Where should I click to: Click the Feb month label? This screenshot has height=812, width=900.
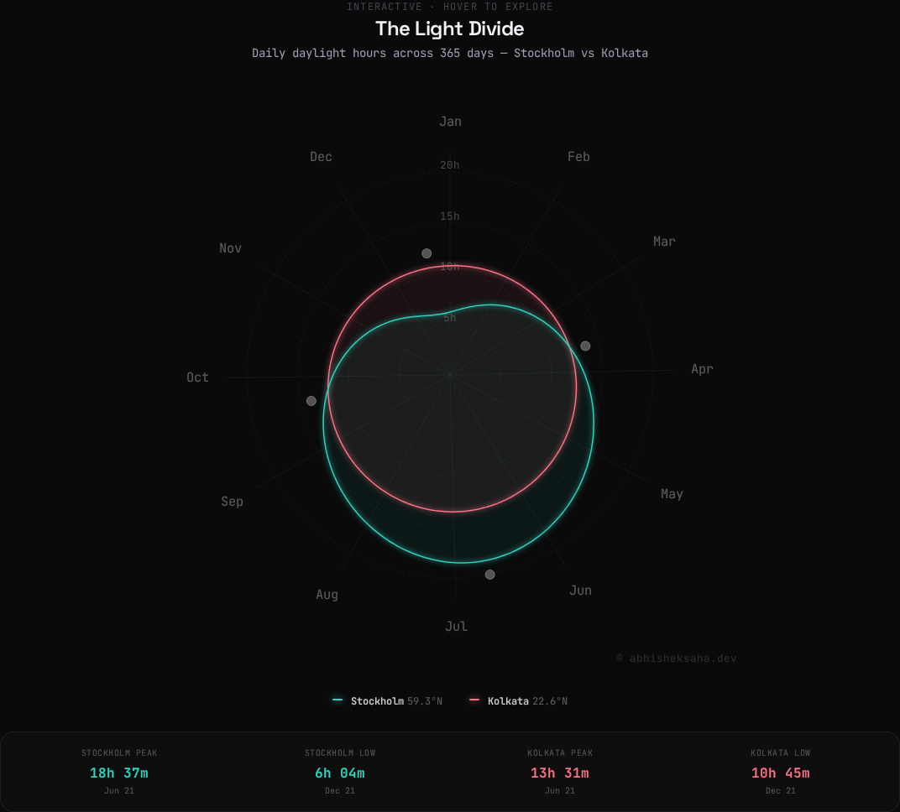pos(578,157)
